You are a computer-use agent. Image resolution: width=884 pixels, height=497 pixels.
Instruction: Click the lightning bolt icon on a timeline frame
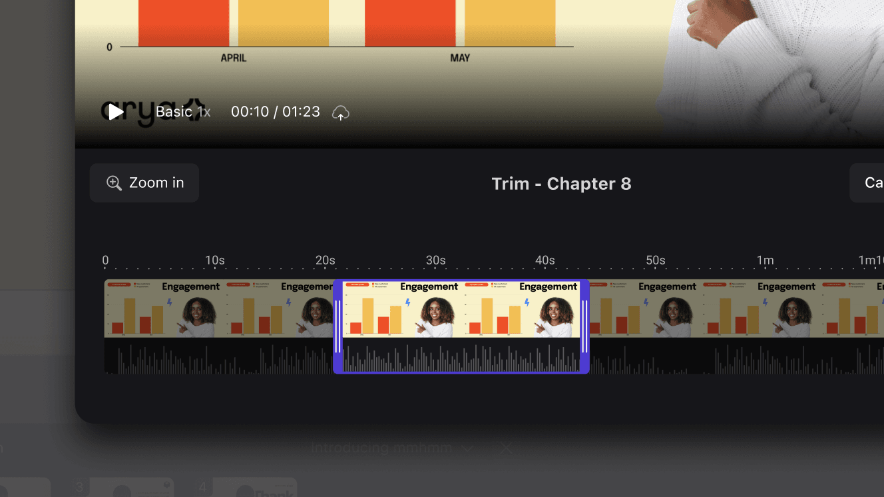409,302
